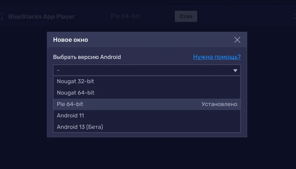Screen dimensions: 296x169
Task: Choose Nougat 64-bit option
Action: (76, 93)
